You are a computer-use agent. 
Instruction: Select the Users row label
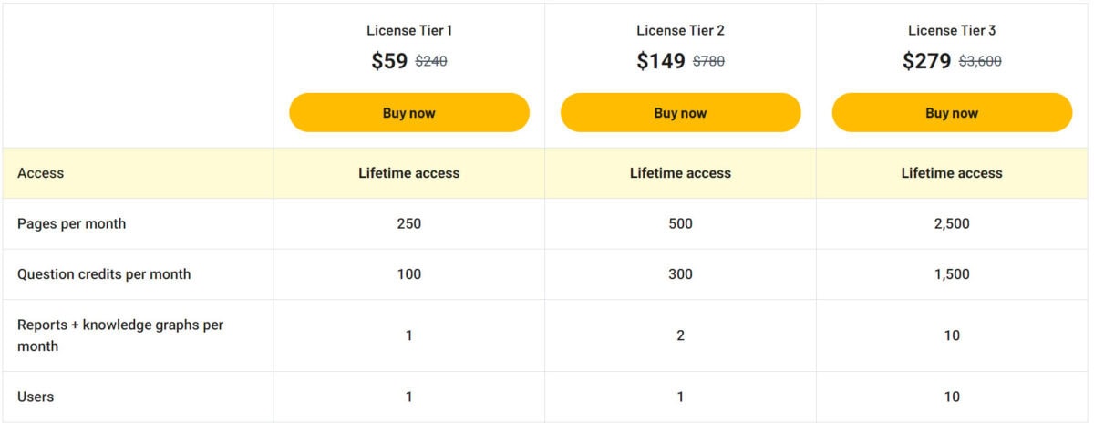36,397
